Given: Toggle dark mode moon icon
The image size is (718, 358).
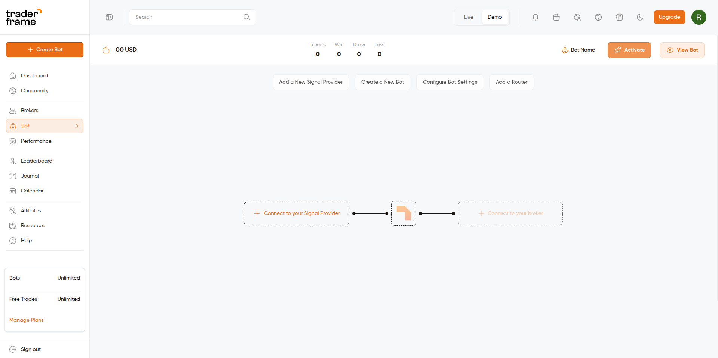Looking at the screenshot, I should [640, 17].
